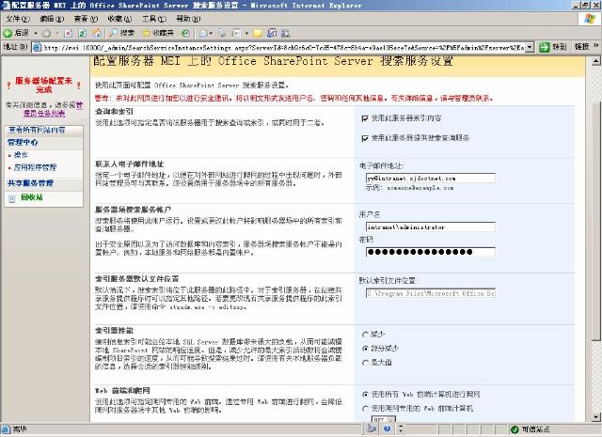Click the username field showing intranet\administrator
This screenshot has width=602, height=437.
(x=431, y=226)
